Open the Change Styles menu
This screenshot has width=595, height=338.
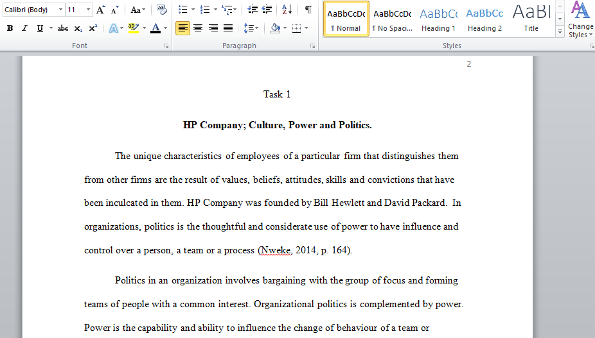point(580,20)
